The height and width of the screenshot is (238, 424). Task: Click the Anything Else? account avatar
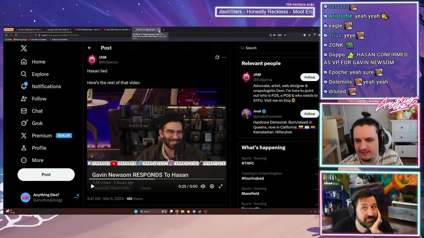[26, 197]
